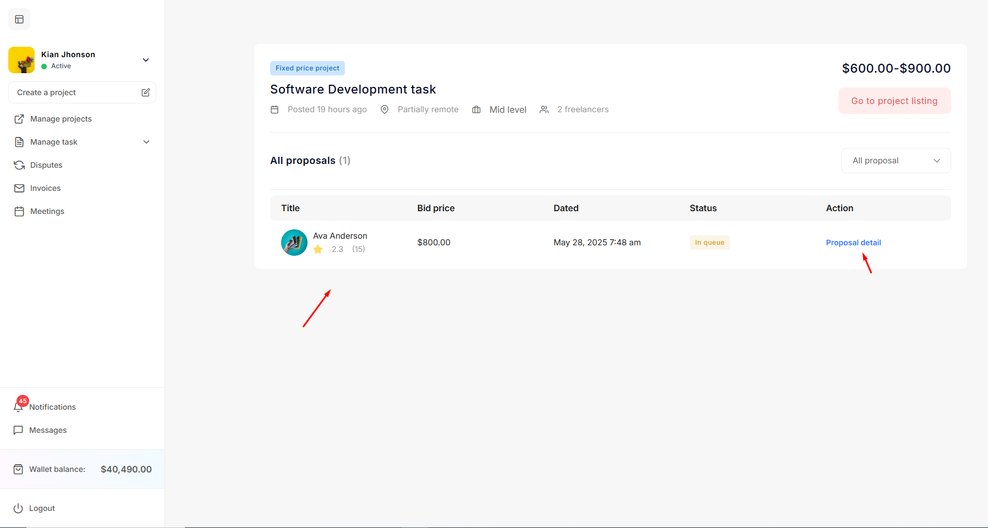Image resolution: width=988 pixels, height=528 pixels.
Task: Click the notifications bell icon
Action: coord(18,407)
